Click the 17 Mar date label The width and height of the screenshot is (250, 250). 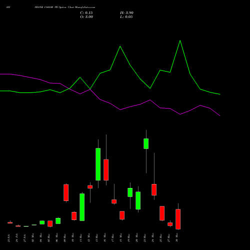pos(113,238)
